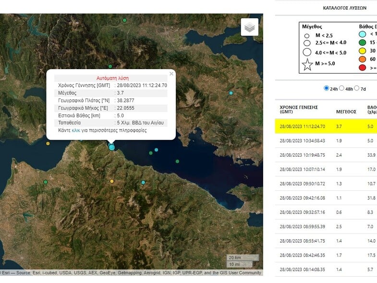
Task: Select the star icon for M >= 5.0
Action: [307, 64]
